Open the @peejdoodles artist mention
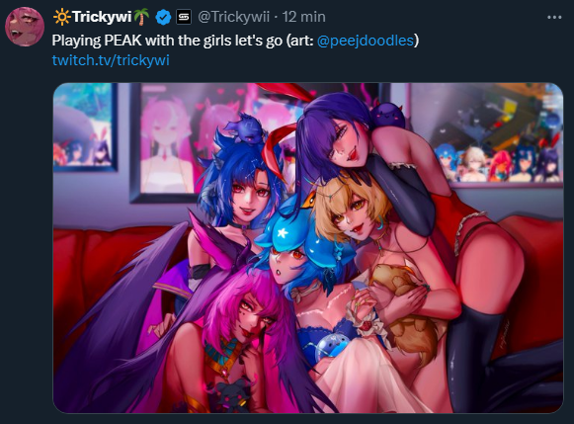574x424 pixels. point(366,41)
